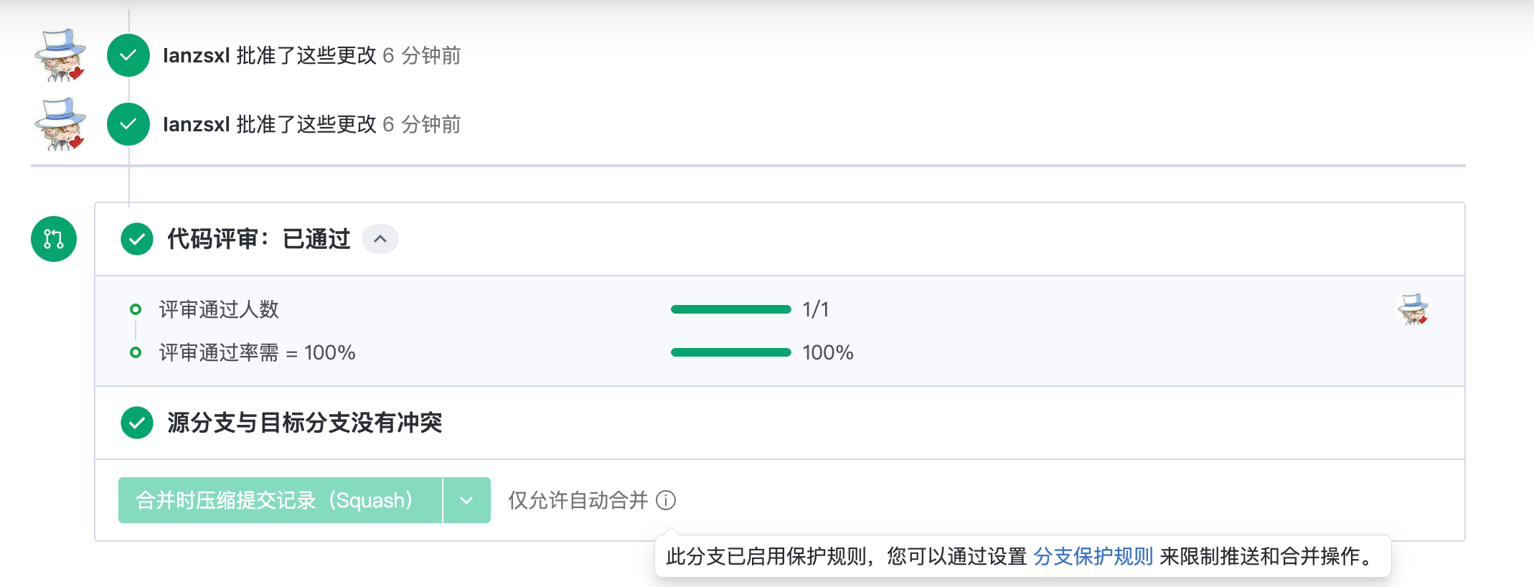Click the 评审通过人数 status bullet
Image resolution: width=1534 pixels, height=587 pixels.
[x=136, y=309]
